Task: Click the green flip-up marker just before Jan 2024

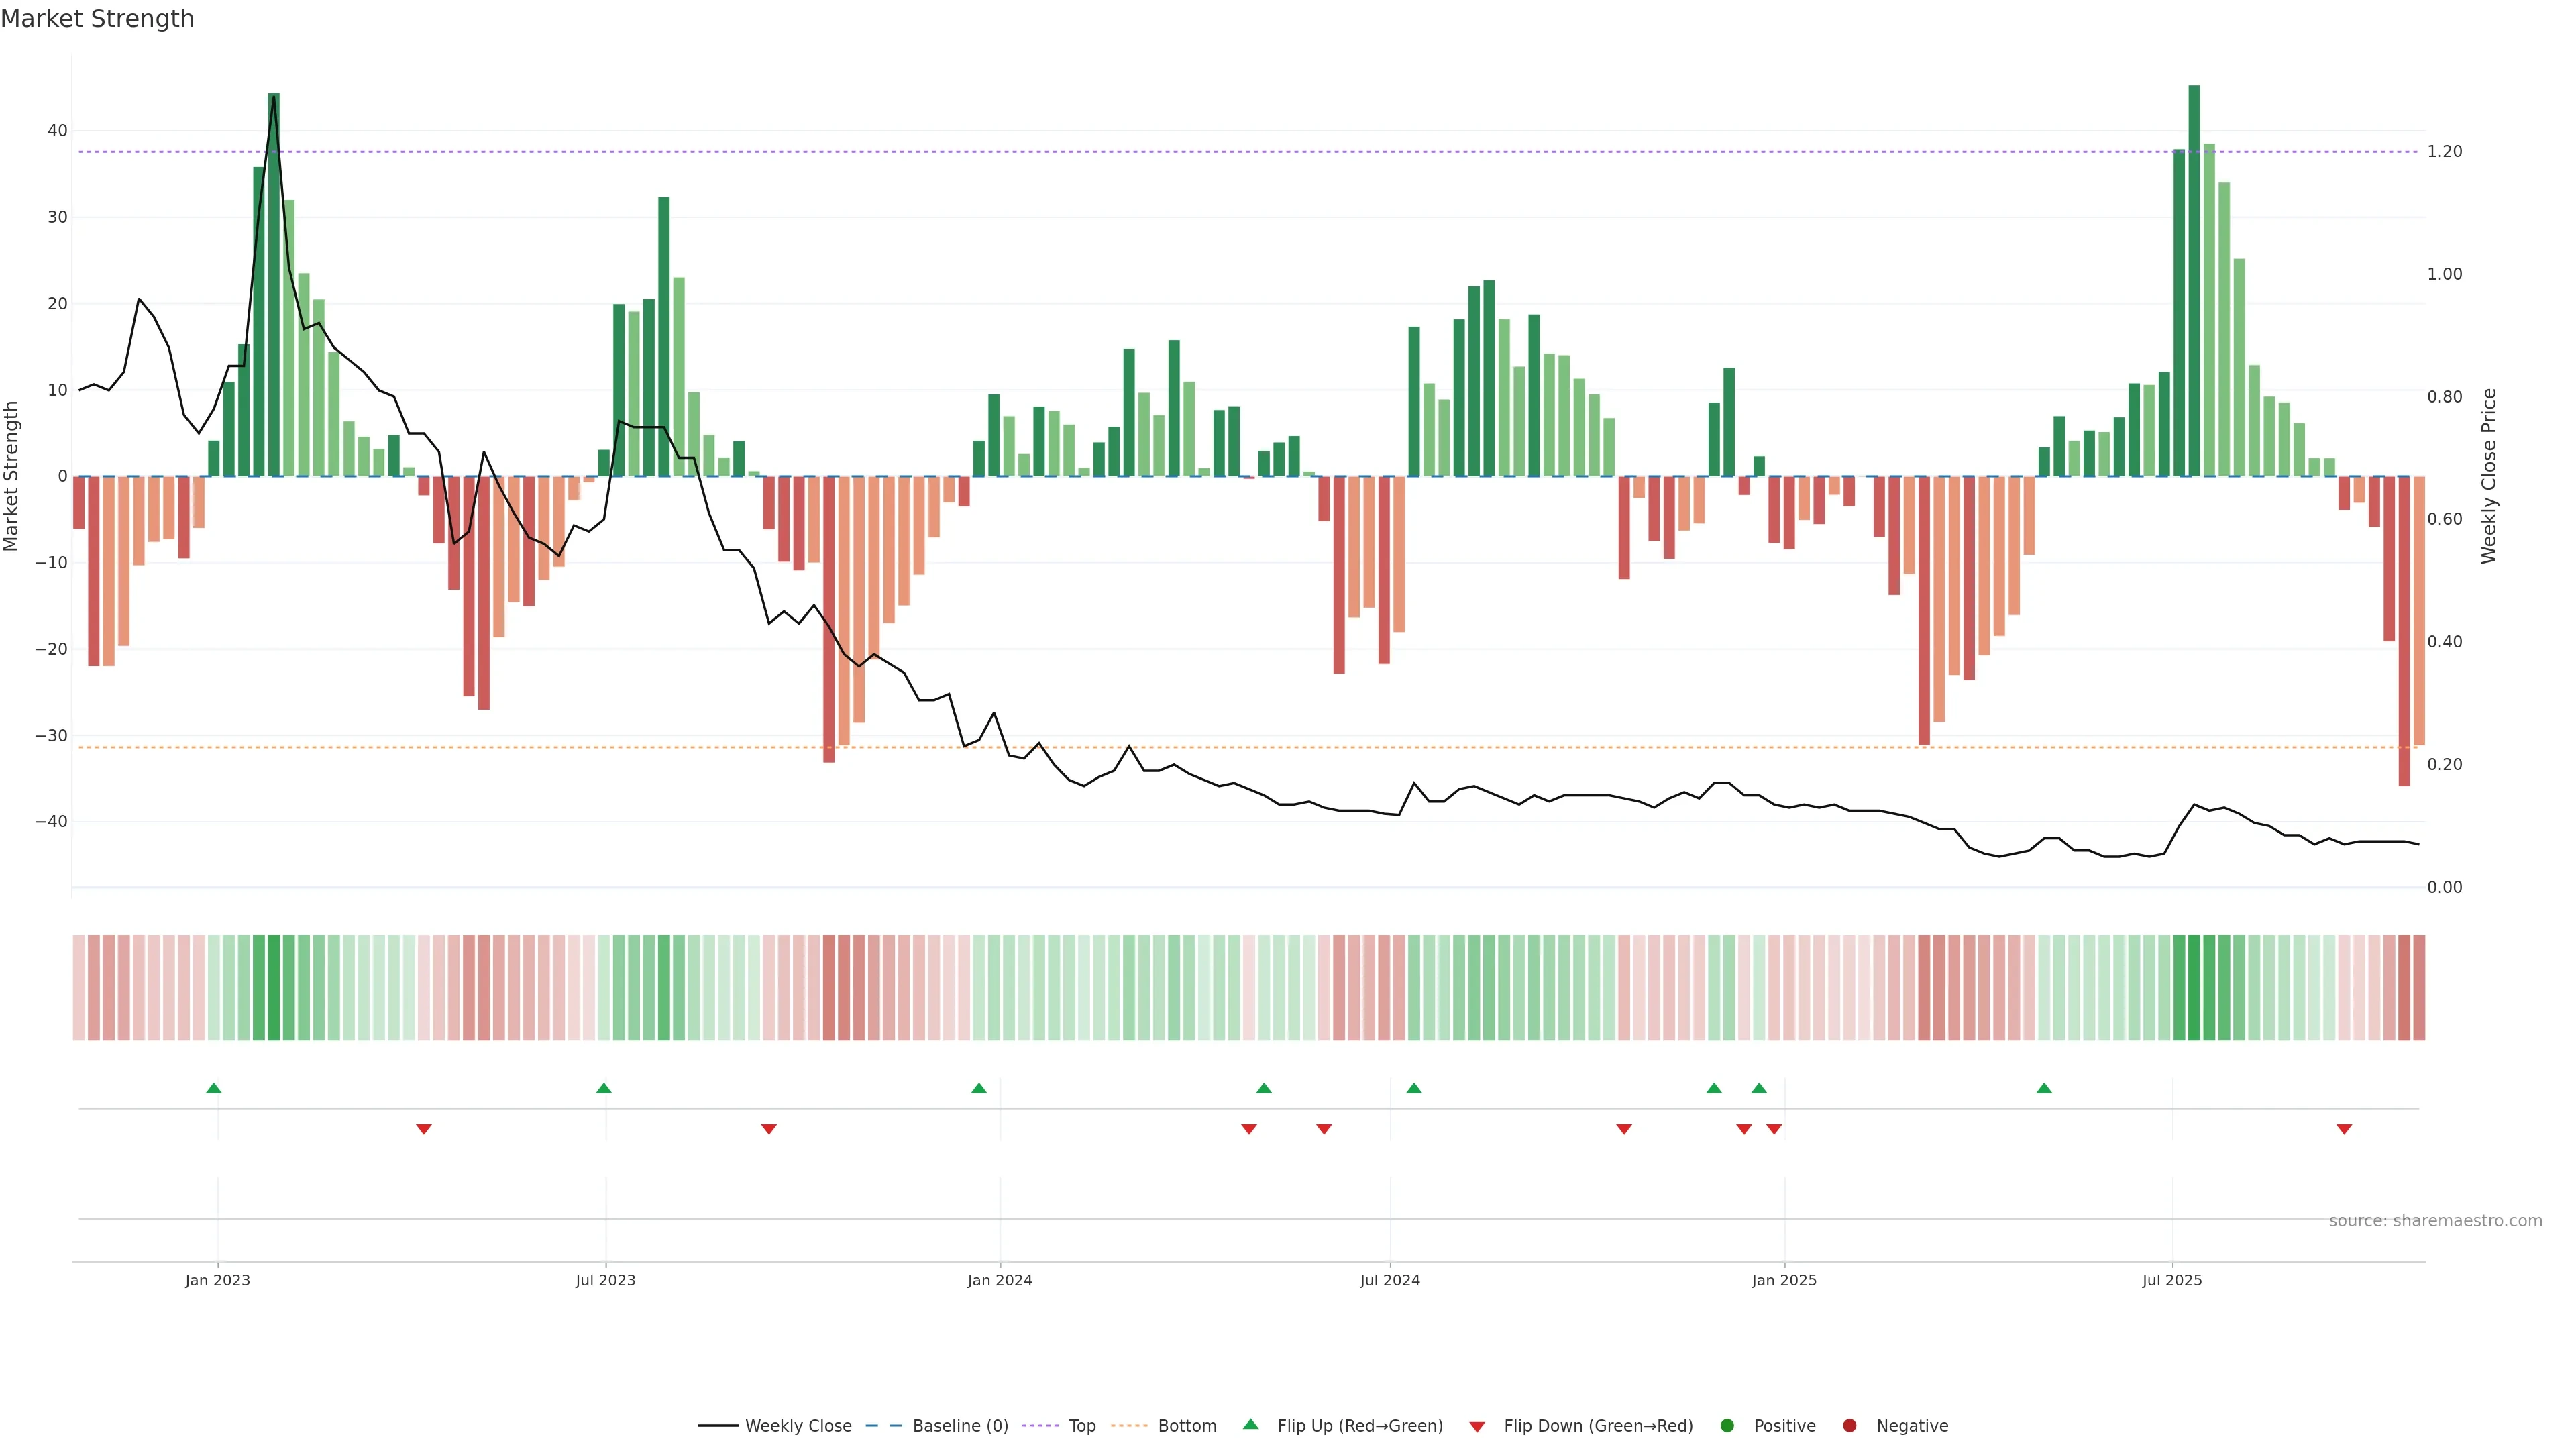Action: [979, 1088]
